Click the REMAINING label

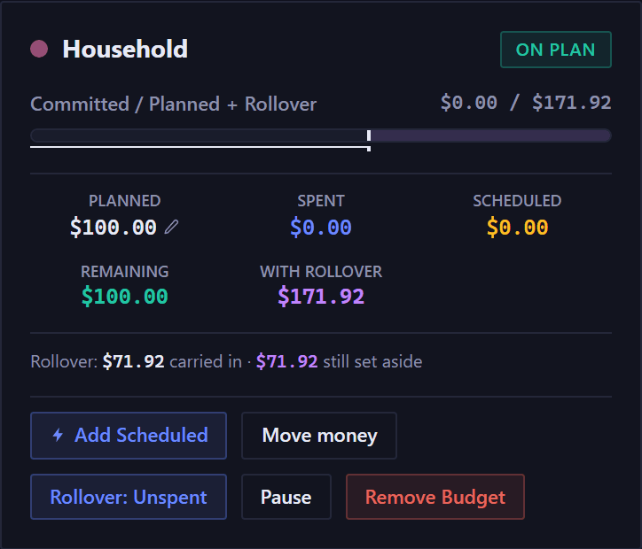(x=125, y=272)
